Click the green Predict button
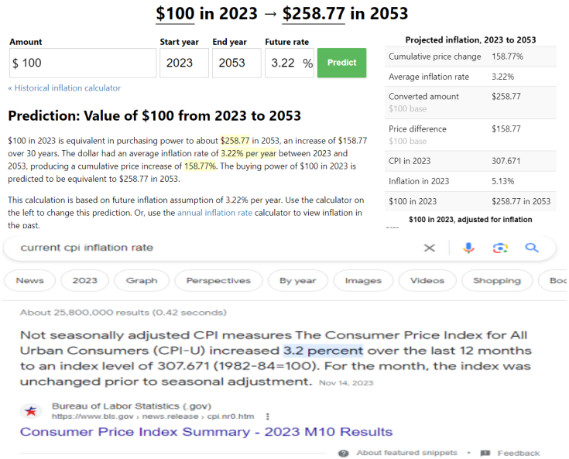Screen dimensions: 569x459 (x=341, y=63)
